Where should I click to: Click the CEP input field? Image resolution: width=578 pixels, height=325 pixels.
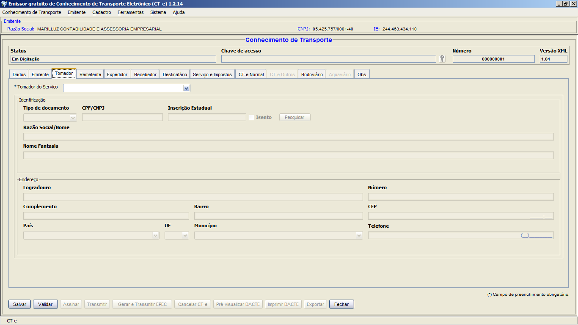point(461,216)
